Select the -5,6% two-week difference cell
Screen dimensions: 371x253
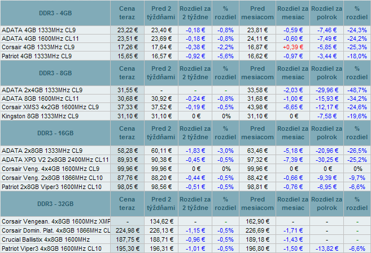pyautogui.click(x=225, y=56)
